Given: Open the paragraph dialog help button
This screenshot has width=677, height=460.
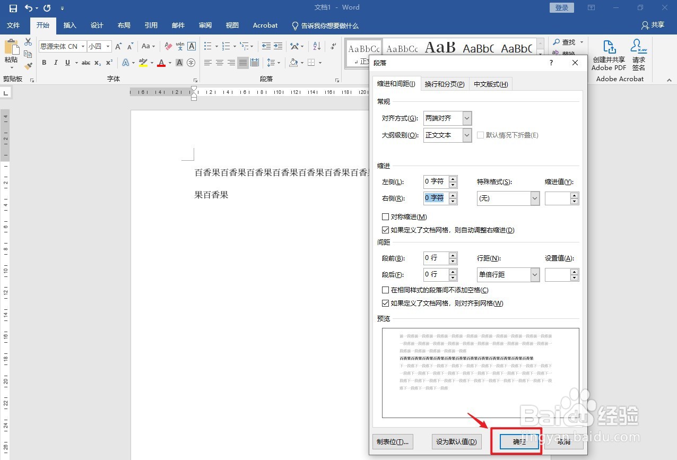Looking at the screenshot, I should 551,63.
